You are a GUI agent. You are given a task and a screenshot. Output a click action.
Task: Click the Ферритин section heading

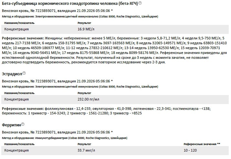(11, 125)
